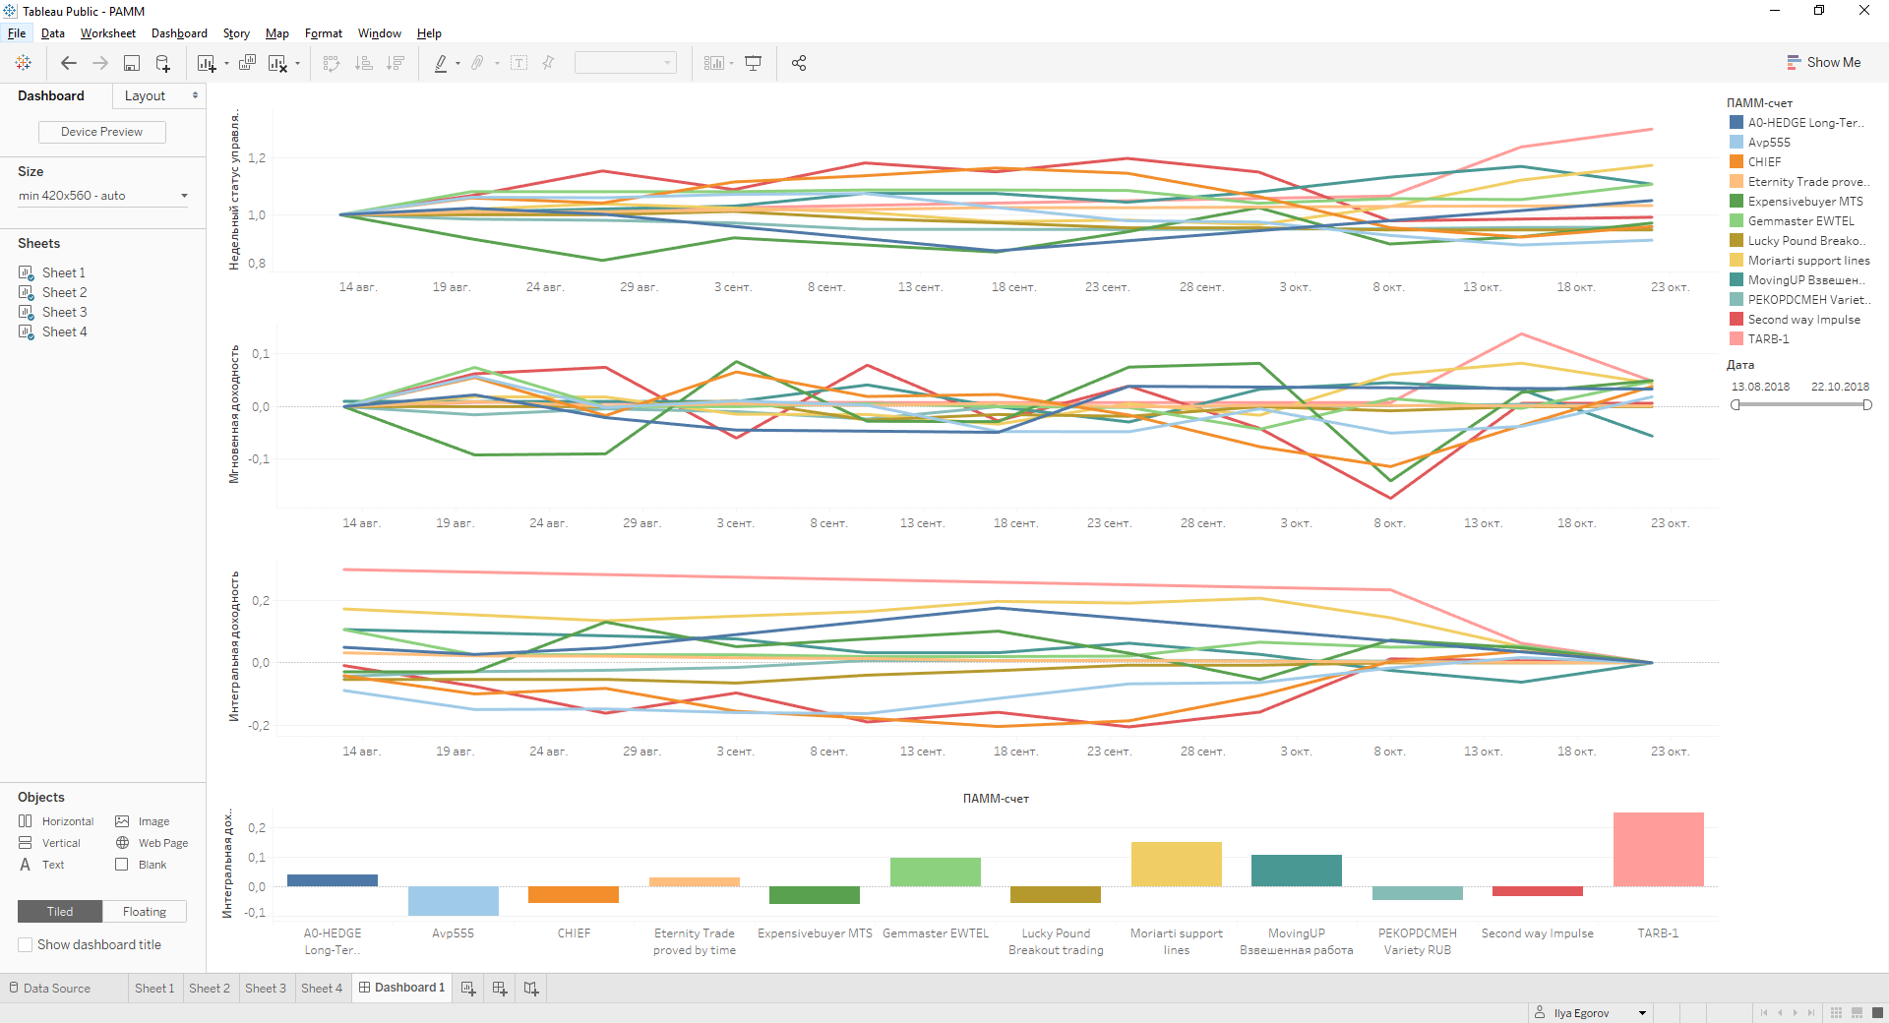Toggle Show mark labels icon

[x=519, y=63]
